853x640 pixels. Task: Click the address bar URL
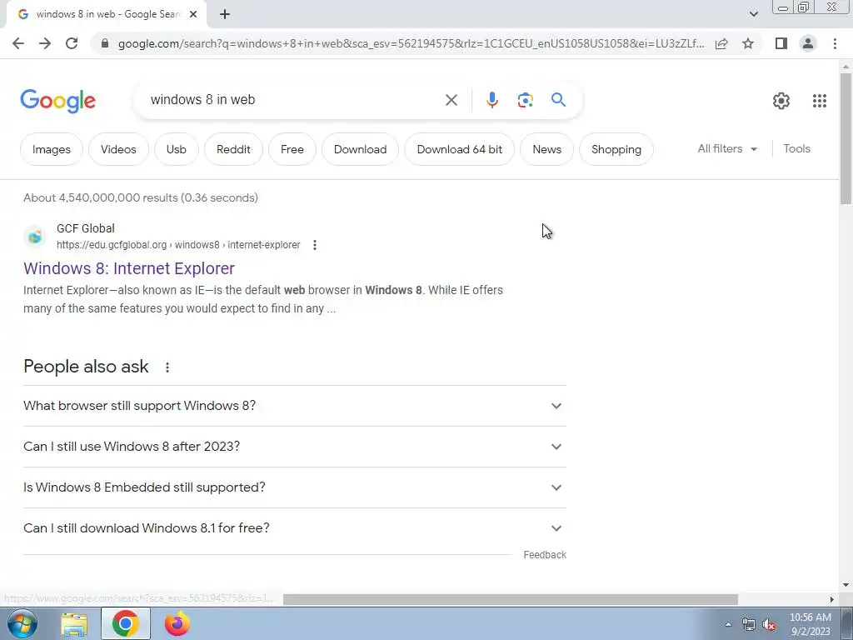click(x=411, y=43)
